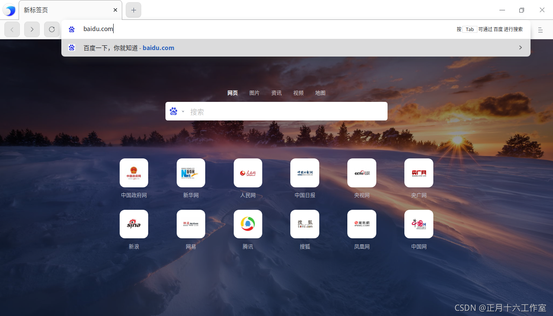Image resolution: width=553 pixels, height=316 pixels.
Task: Go forward with the forward arrow button
Action: coord(32,29)
